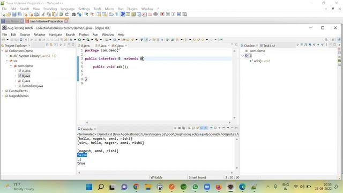Click Collapse All in Project Explorer toolbar
Image resolution: width=343 pixels, height=193 pixels.
pyautogui.click(x=47, y=45)
